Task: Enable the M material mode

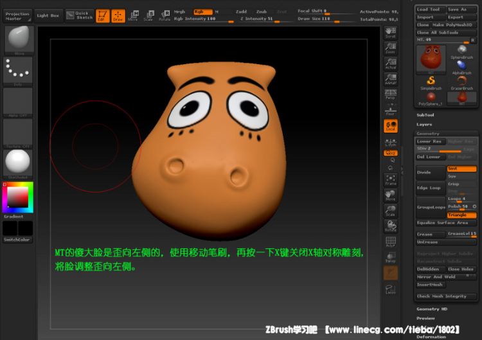Action: 217,12
